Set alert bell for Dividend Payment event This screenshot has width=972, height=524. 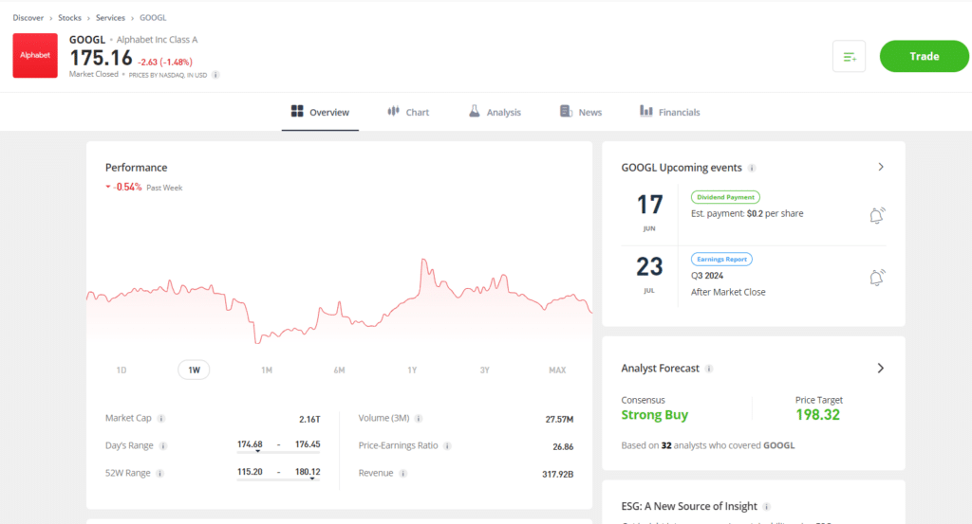(876, 215)
